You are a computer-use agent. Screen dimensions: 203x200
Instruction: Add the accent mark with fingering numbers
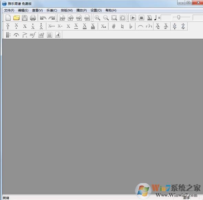point(24,35)
